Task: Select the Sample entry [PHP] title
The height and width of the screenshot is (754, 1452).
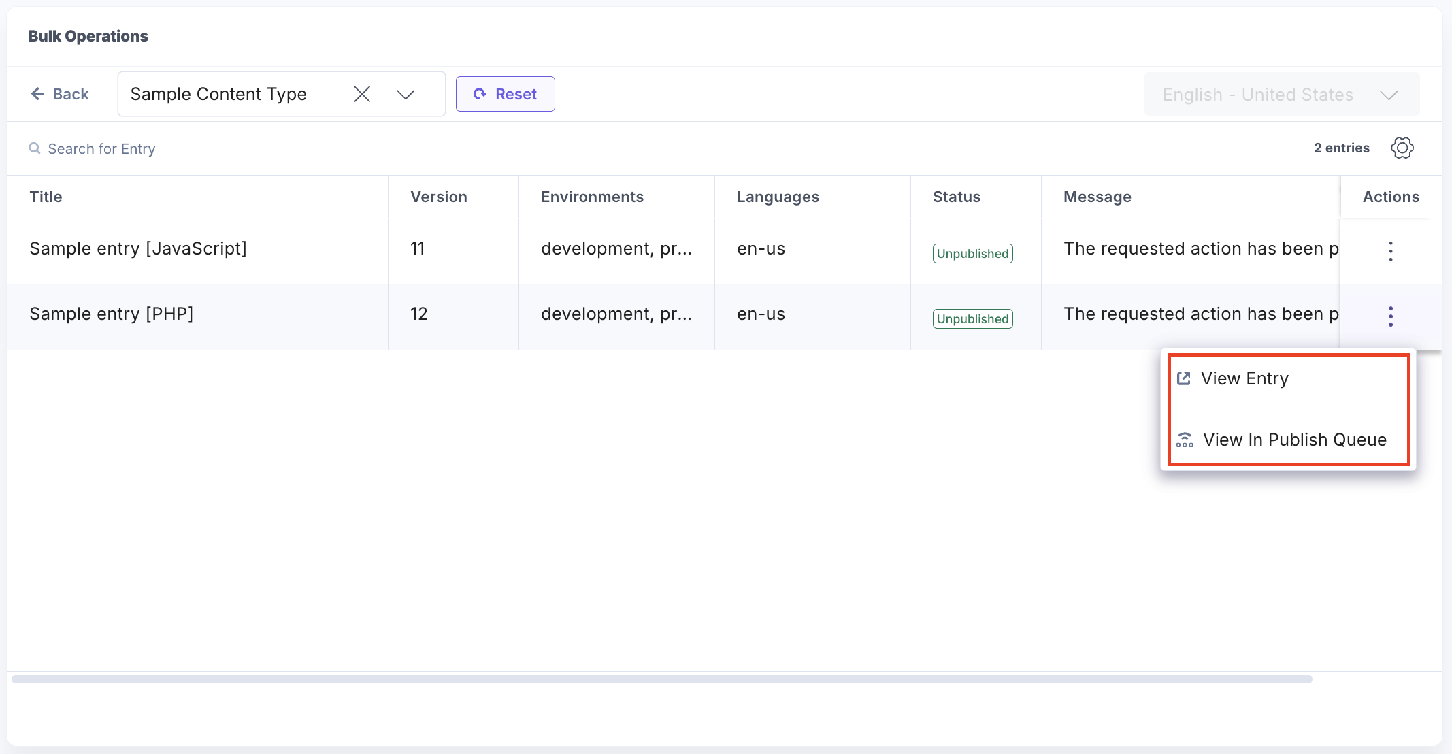Action: pos(112,314)
